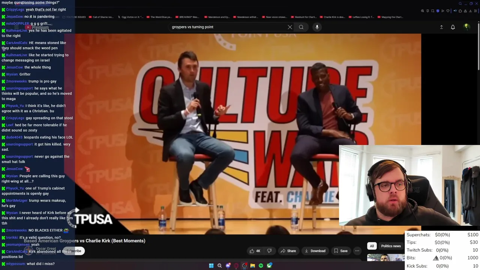The width and height of the screenshot is (480, 270).
Task: Click the browser player/play toolbar icon
Action: (443, 11)
